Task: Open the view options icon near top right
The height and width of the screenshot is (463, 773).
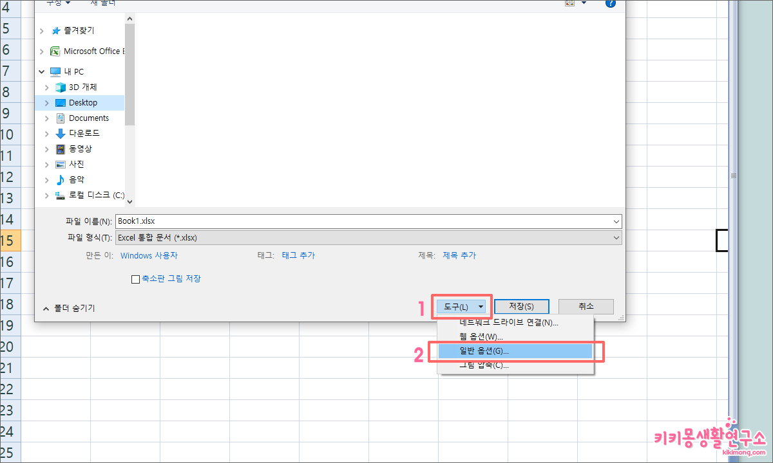Action: tap(570, 4)
